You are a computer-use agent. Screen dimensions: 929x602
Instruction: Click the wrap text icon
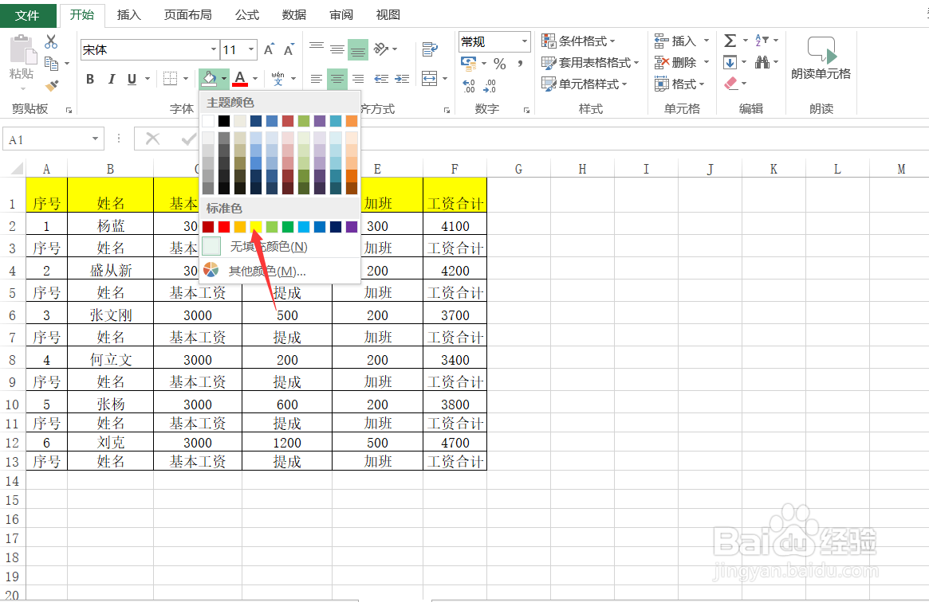coord(430,49)
